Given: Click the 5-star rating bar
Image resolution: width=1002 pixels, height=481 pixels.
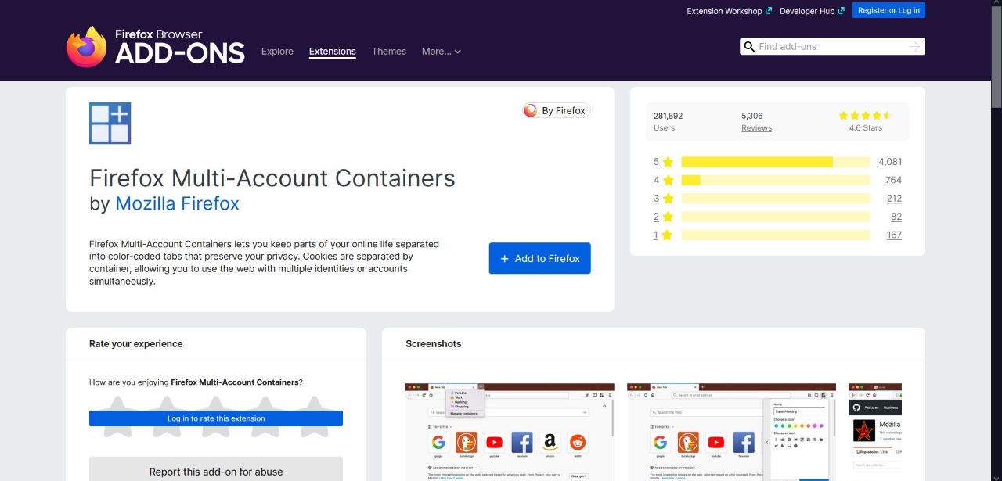Looking at the screenshot, I should [x=776, y=162].
